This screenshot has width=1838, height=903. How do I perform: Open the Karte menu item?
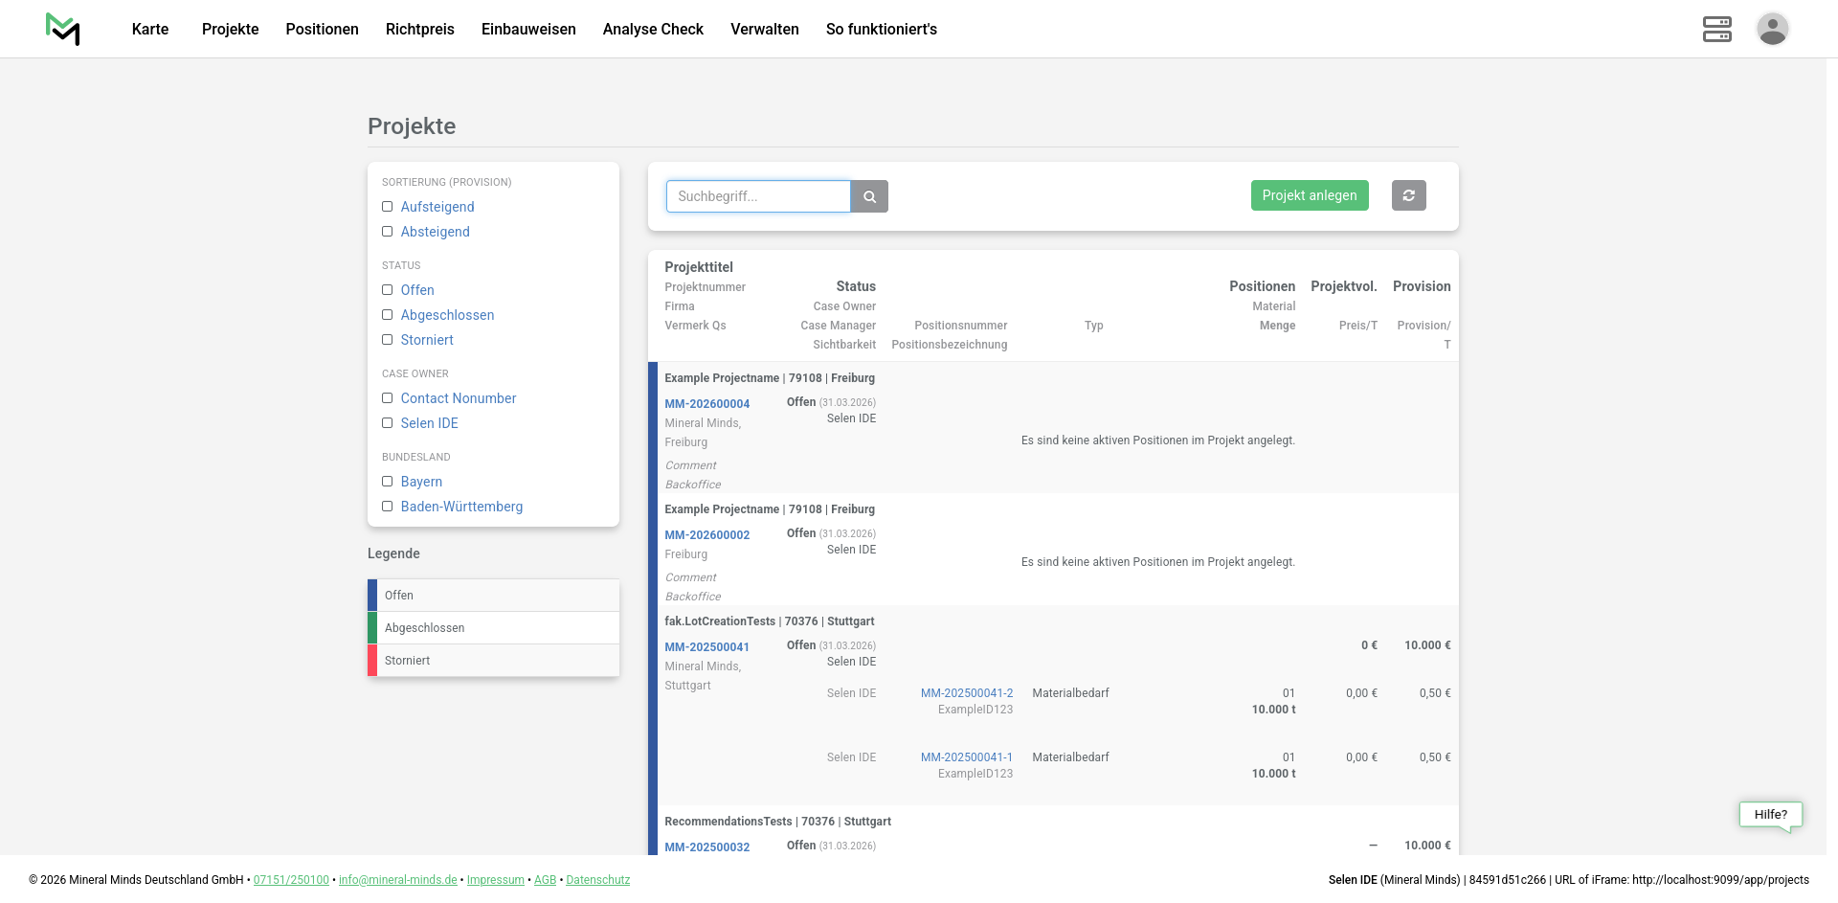pyautogui.click(x=150, y=29)
